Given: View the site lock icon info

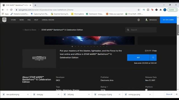Looking at the screenshot, I should [17, 10].
